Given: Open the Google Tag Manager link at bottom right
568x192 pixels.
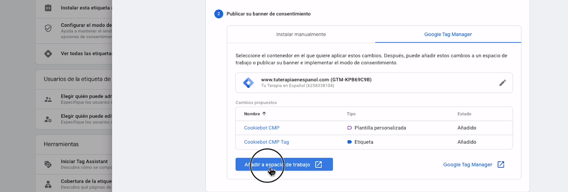Looking at the screenshot, I should click(x=467, y=164).
